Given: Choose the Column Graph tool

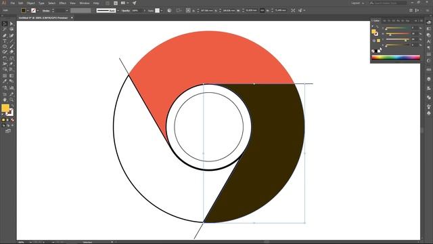Looking at the screenshot, I should (x=12, y=87).
